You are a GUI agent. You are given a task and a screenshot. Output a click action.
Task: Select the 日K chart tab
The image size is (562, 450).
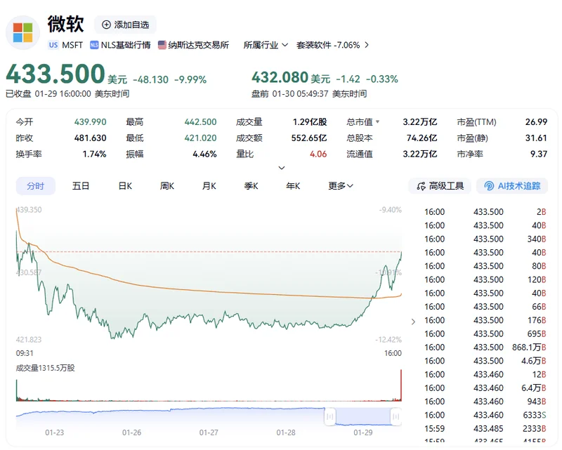point(125,186)
